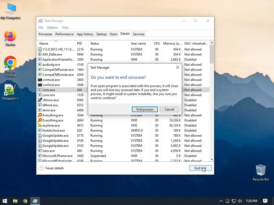Select the ApplicationFrameHost process icon
Image resolution: width=274 pixels, height=205 pixels.
40,60
